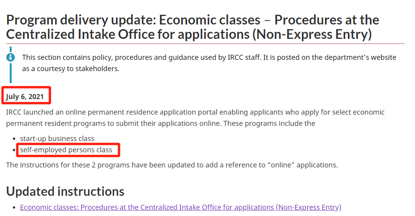
Task: Select the start-up business class bullet
Action: click(x=57, y=138)
